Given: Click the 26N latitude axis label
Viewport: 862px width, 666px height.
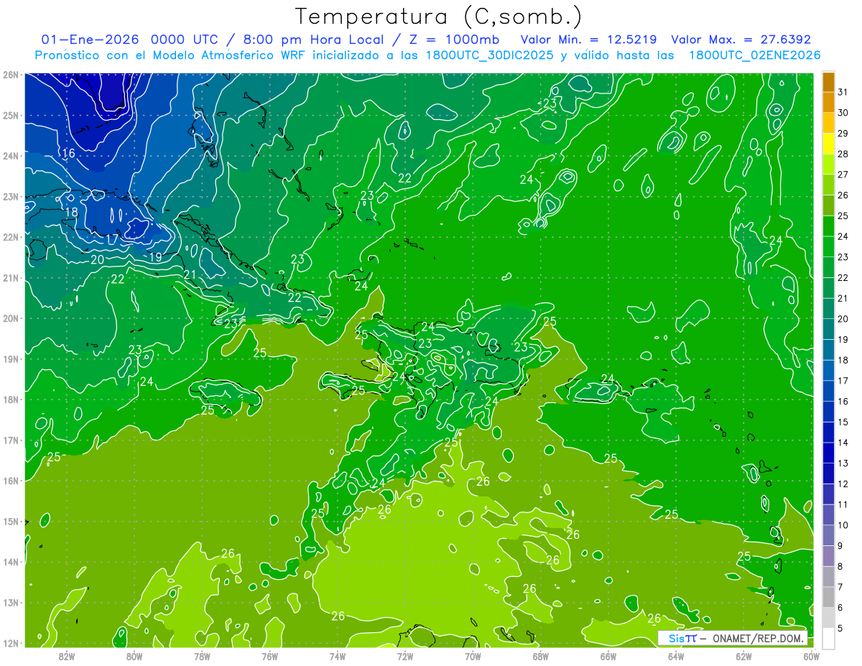Looking at the screenshot, I should [10, 75].
